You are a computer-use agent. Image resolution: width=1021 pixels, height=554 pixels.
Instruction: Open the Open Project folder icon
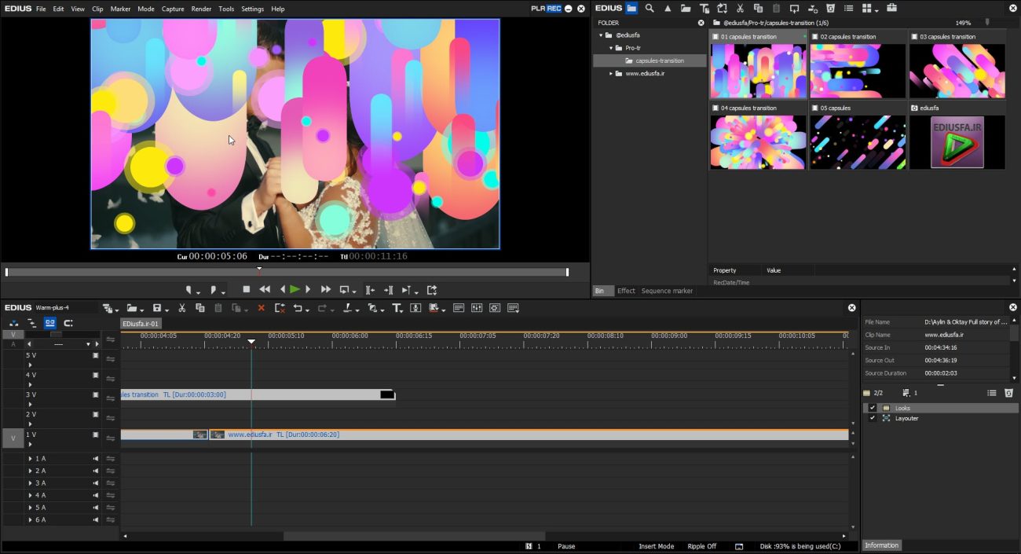(131, 308)
